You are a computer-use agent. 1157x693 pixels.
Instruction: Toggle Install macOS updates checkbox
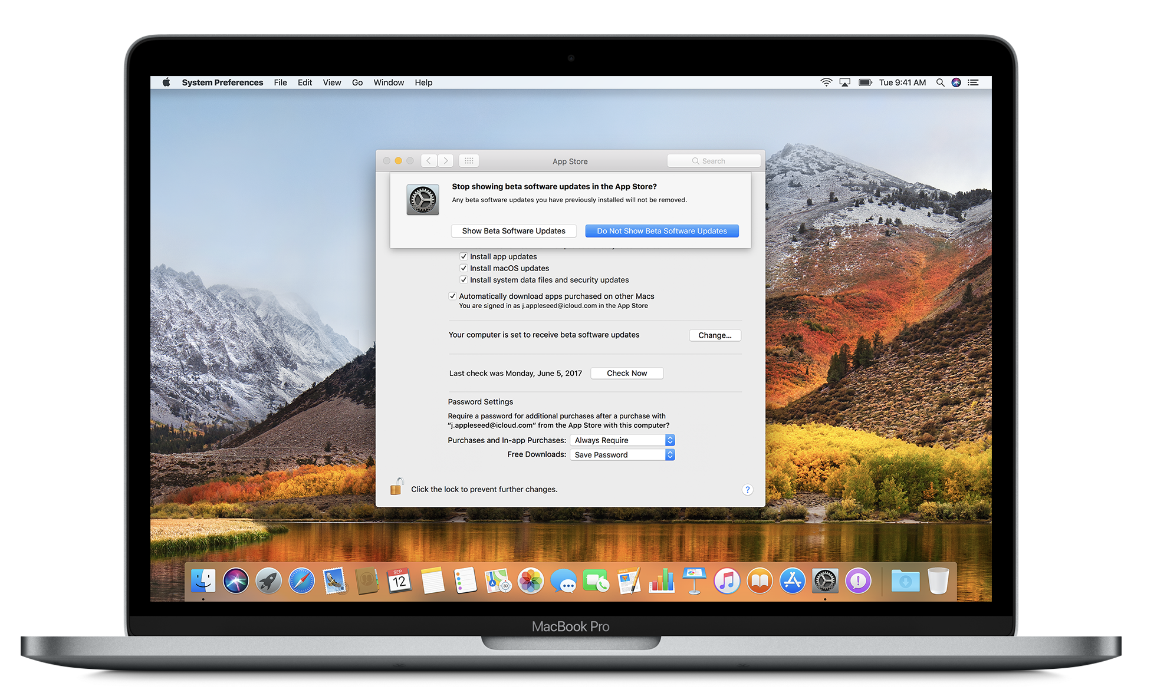[x=464, y=268]
